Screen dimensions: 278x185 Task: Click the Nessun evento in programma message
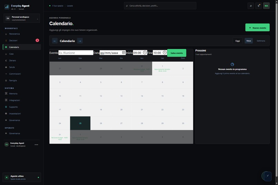[x=232, y=69]
